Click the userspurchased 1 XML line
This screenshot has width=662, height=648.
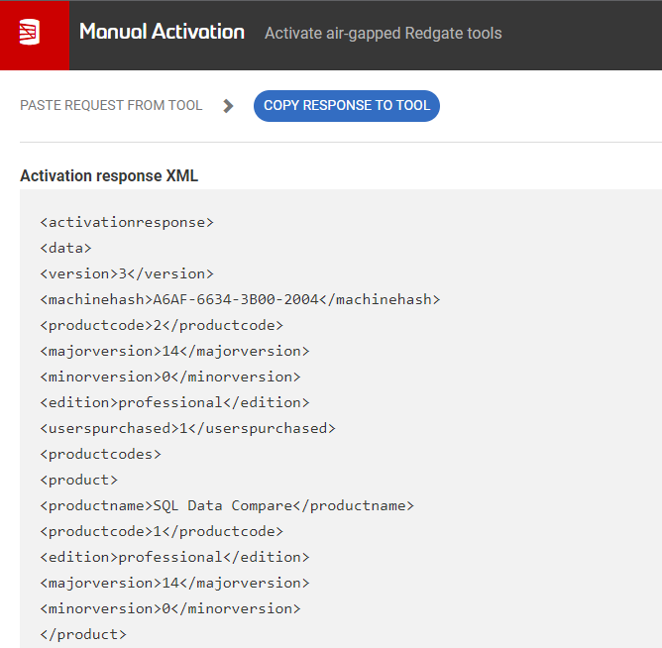coord(187,428)
